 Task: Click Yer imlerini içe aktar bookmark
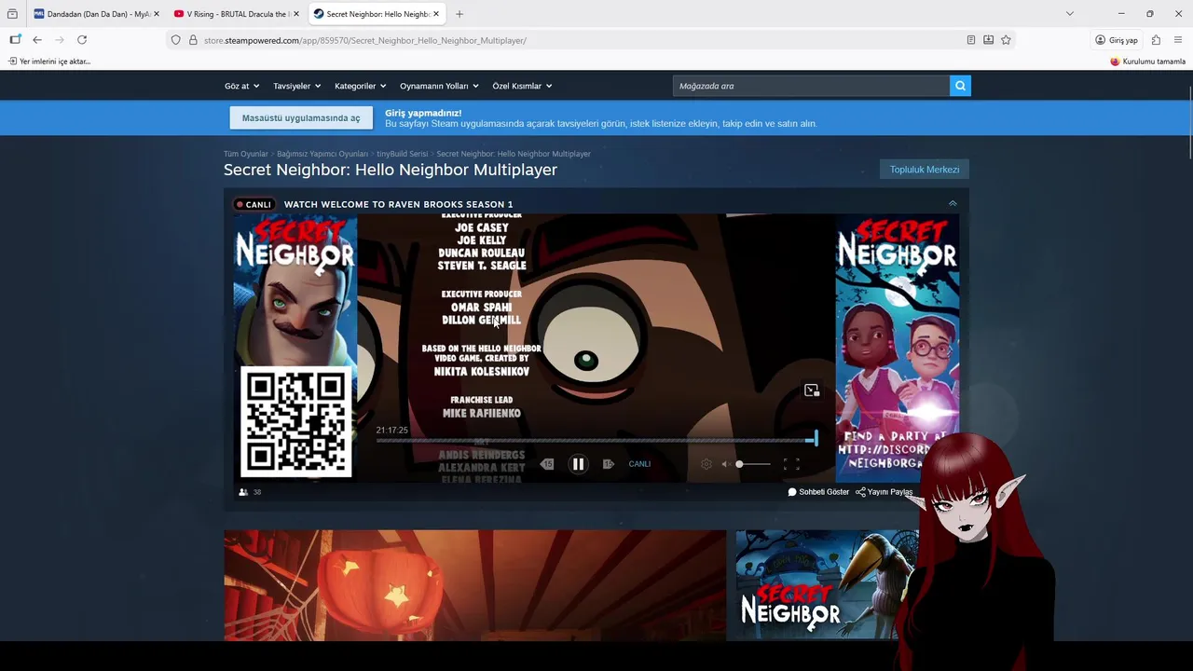click(x=49, y=62)
